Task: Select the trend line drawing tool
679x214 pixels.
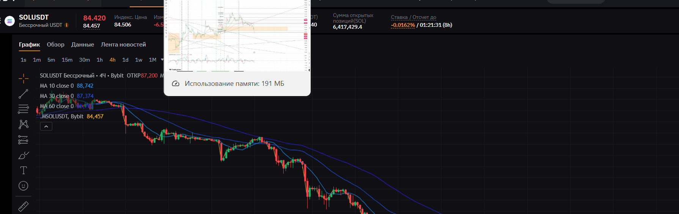Action: pyautogui.click(x=24, y=94)
